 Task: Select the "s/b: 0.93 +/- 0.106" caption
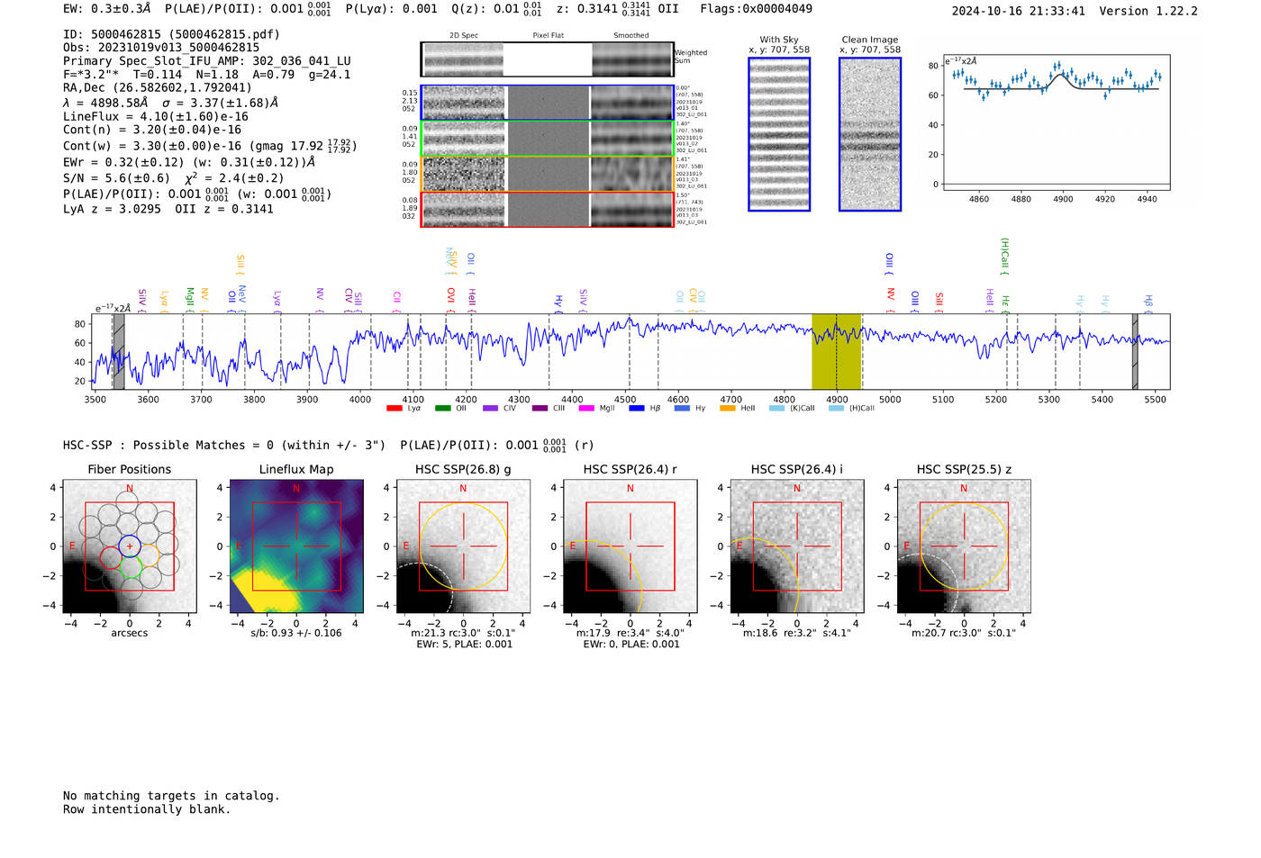(x=296, y=633)
